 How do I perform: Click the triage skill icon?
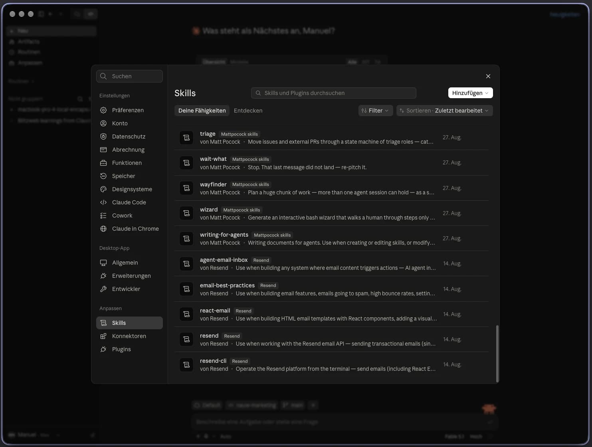coord(186,138)
